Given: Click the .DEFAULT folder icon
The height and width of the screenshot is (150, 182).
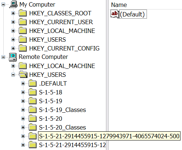Looking at the screenshot, I should 33,83.
